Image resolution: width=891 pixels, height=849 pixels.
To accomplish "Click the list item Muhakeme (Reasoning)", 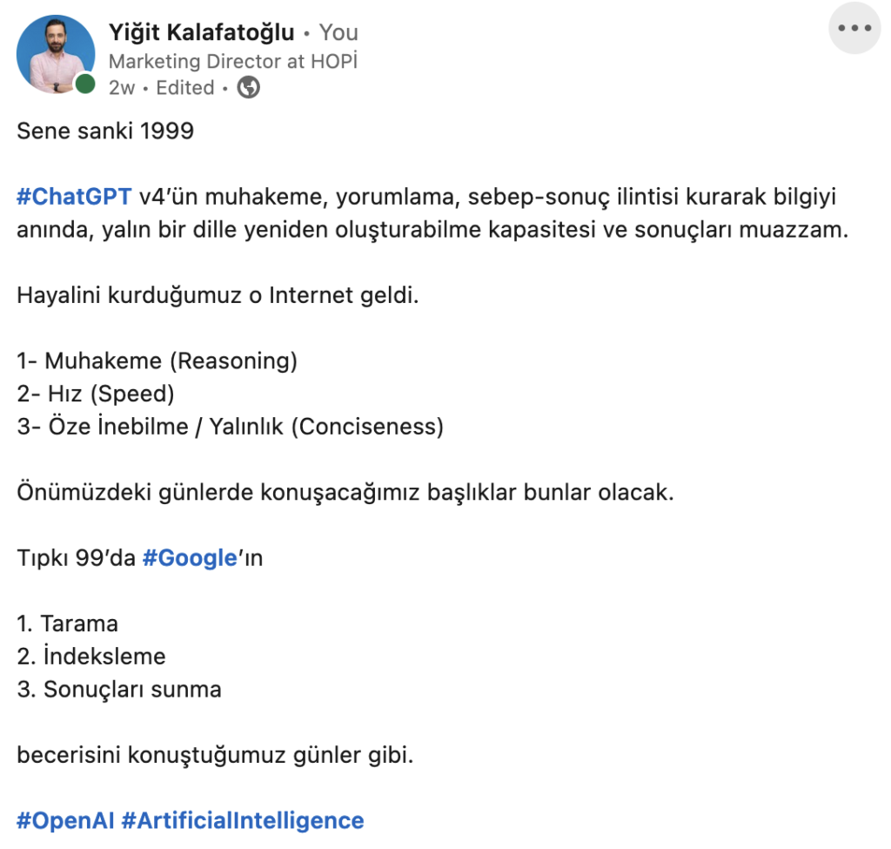I will (157, 360).
